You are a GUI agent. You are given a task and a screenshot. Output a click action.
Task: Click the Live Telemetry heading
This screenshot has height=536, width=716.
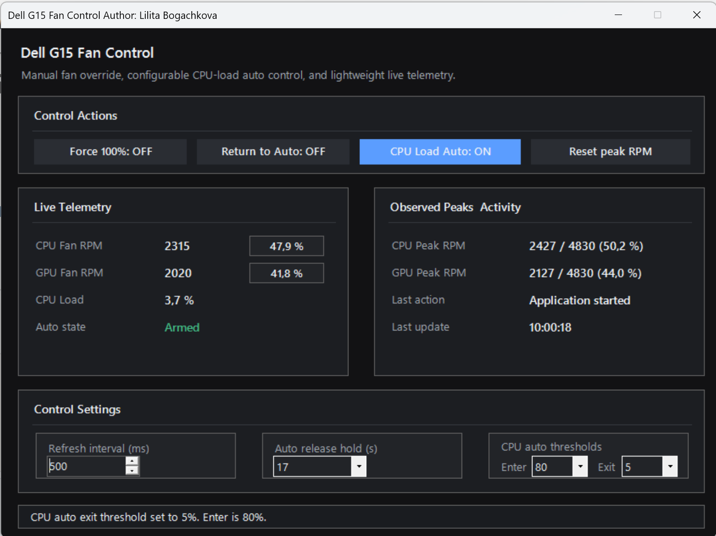click(73, 207)
